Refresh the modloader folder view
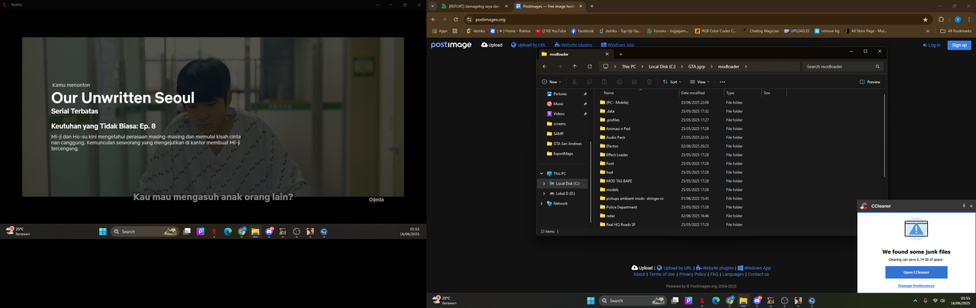The image size is (976, 308). (589, 66)
